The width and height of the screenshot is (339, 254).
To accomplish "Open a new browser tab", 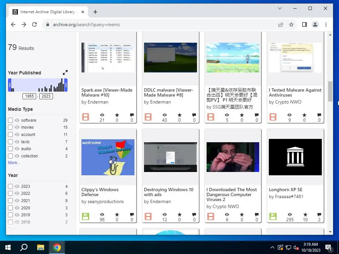I will point(95,12).
